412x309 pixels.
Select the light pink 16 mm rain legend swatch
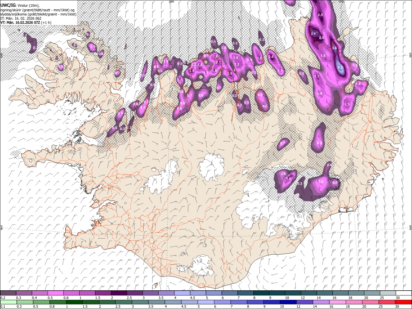(337, 302)
